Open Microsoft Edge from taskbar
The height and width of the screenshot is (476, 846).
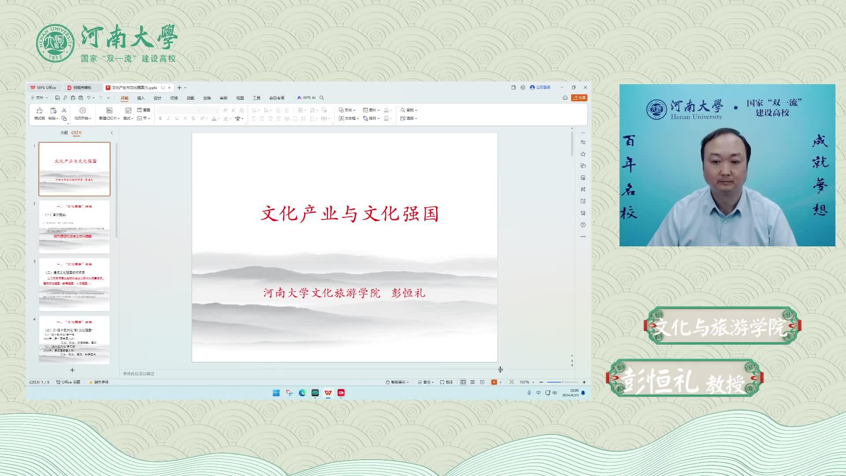(302, 393)
